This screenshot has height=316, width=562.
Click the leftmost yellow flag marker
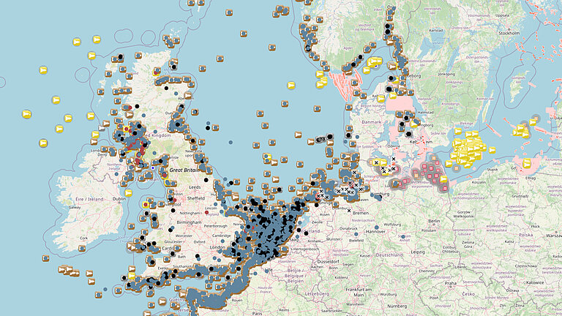26,114
